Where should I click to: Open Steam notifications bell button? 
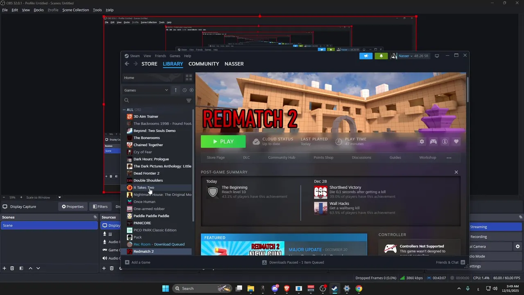(x=381, y=56)
